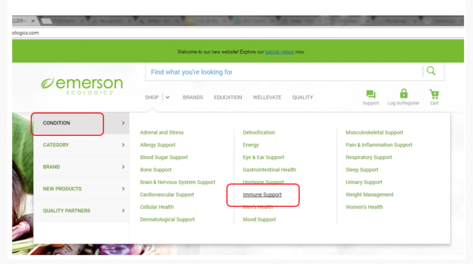Open the SHOP menu
The image size is (473, 264).
(152, 97)
